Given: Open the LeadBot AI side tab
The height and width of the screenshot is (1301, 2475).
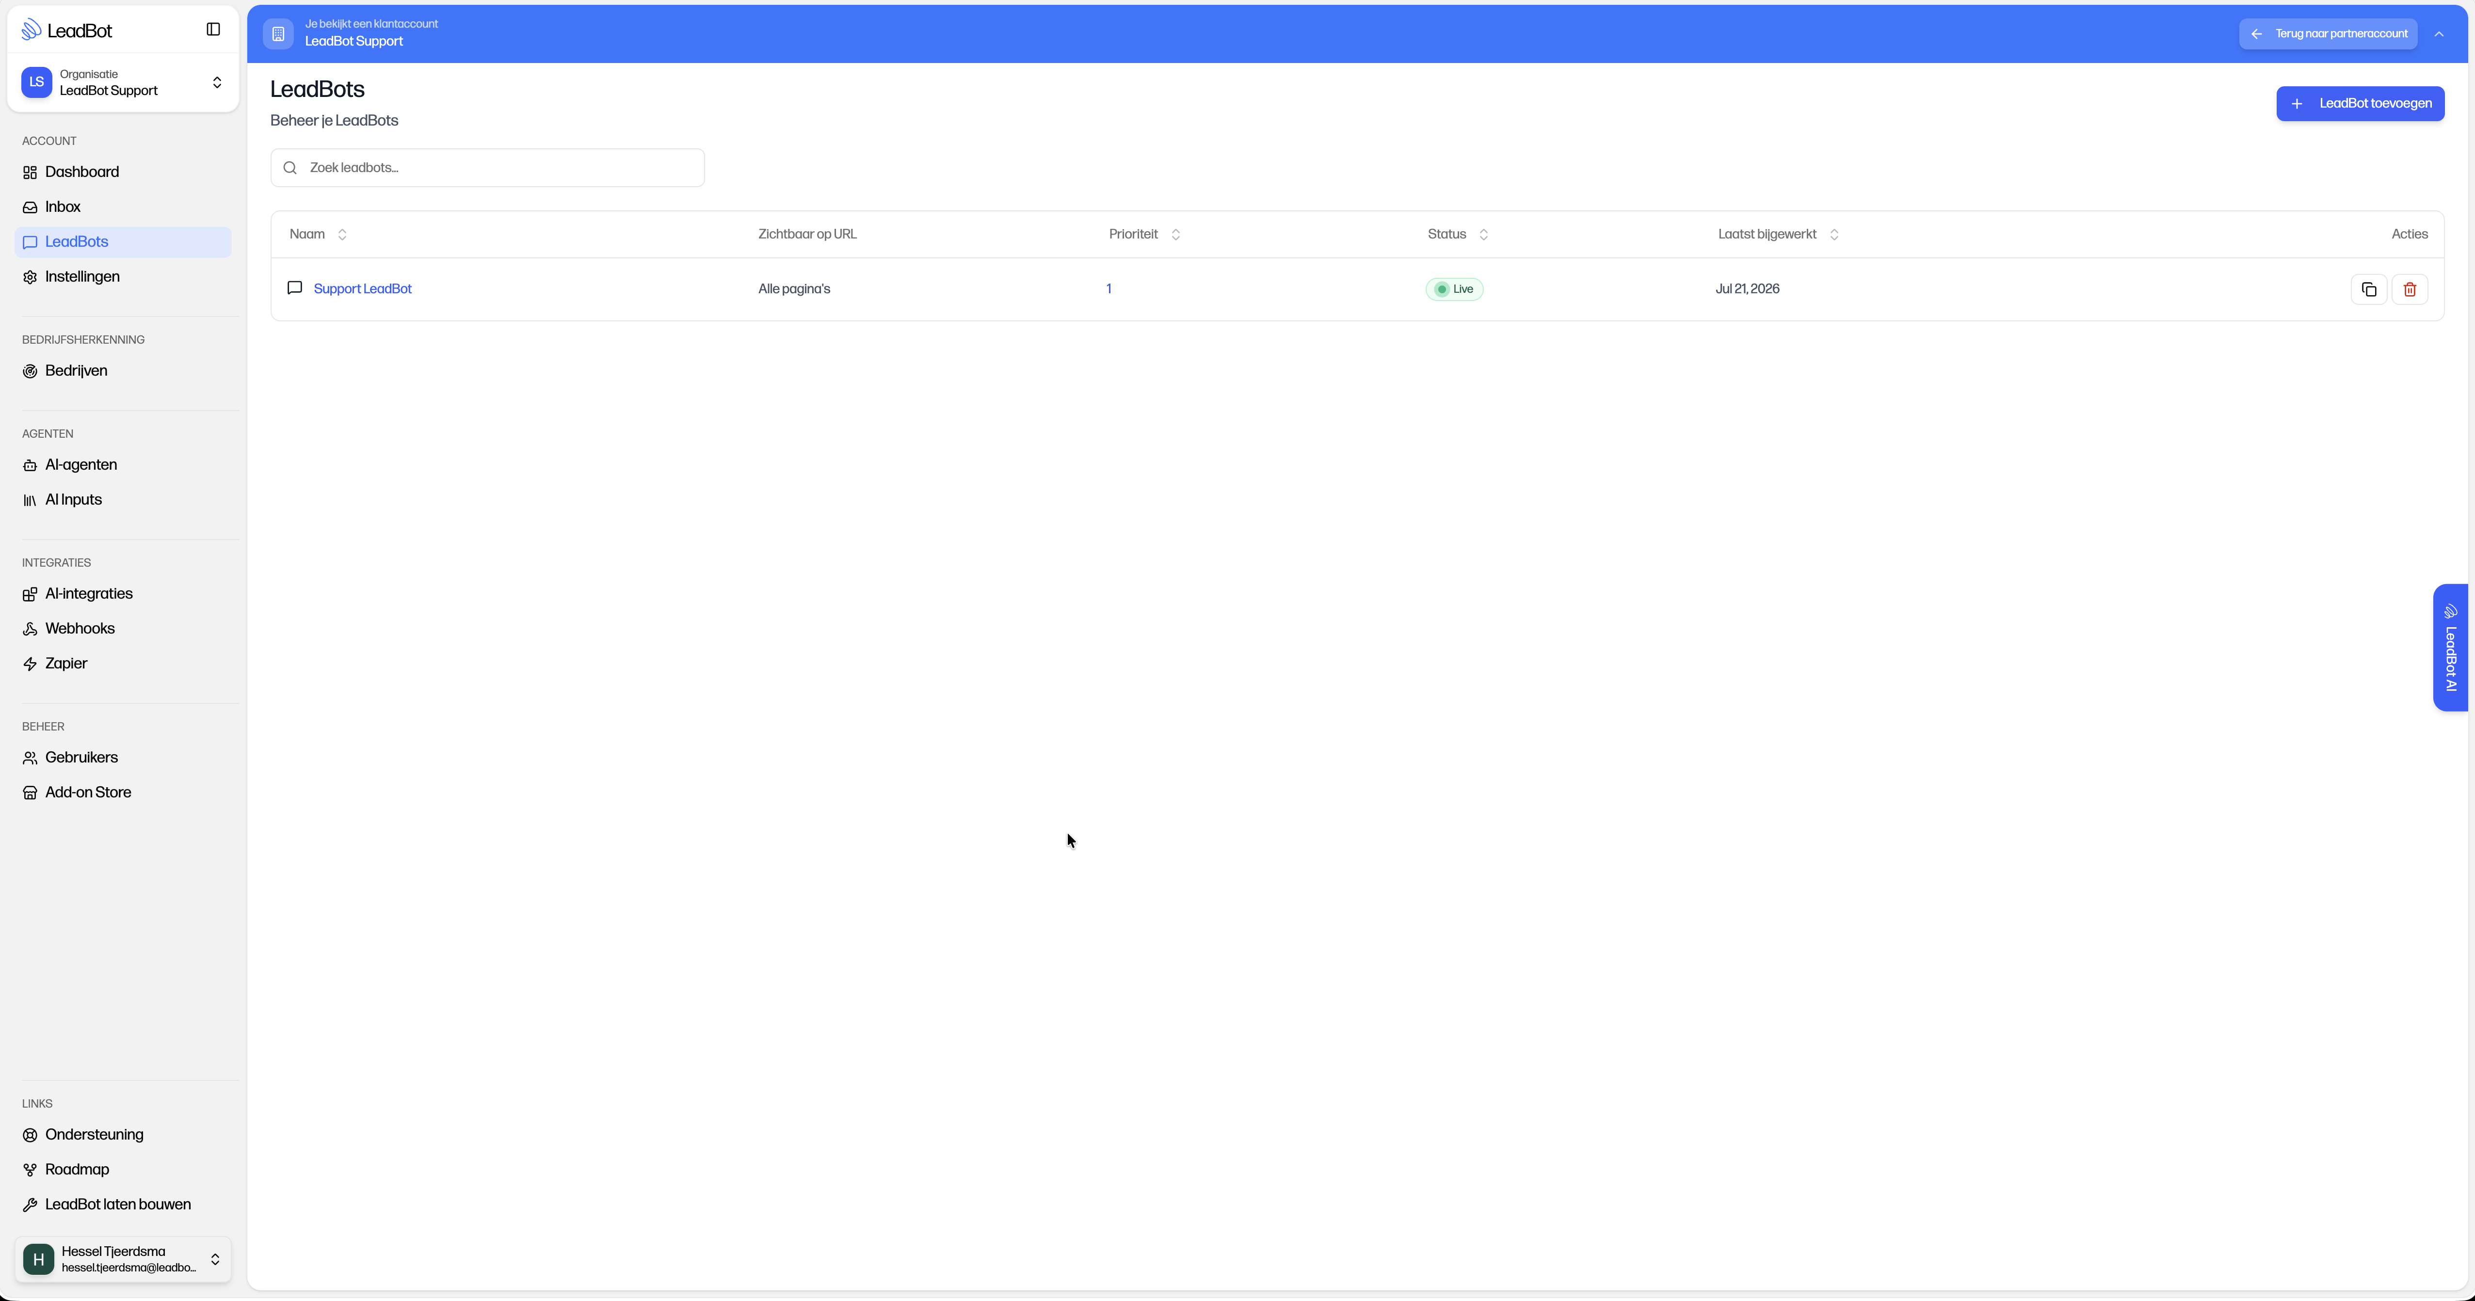Looking at the screenshot, I should (x=2450, y=647).
